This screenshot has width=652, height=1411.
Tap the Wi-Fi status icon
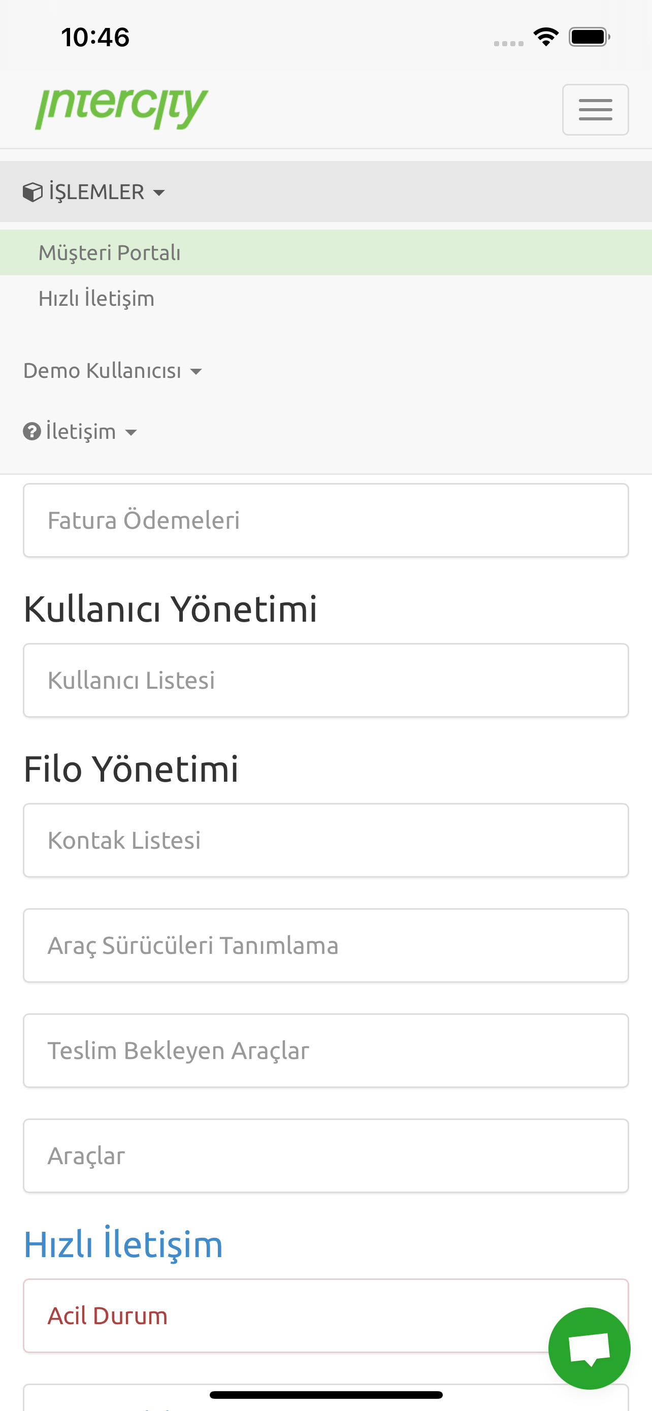point(546,37)
